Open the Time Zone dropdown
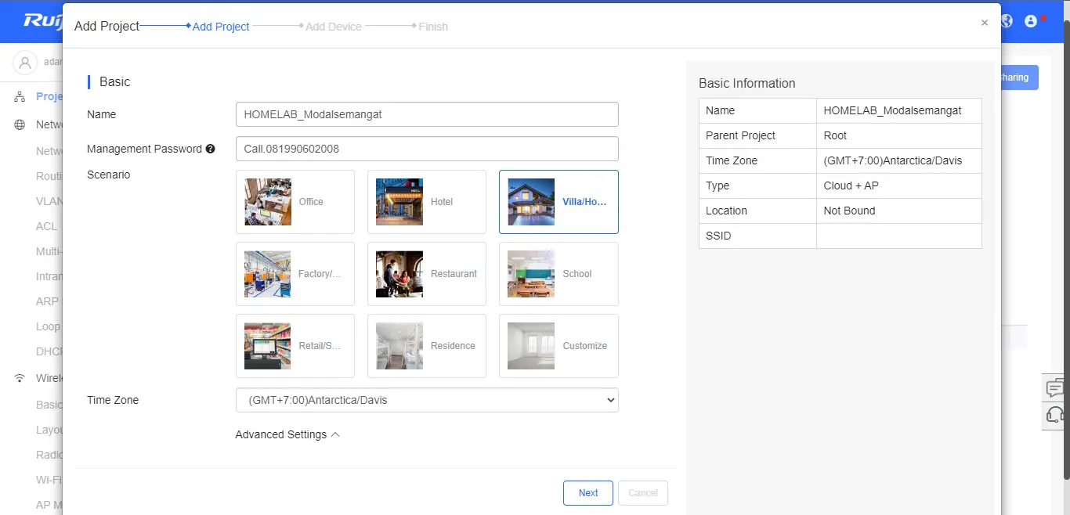Screen dimensions: 1070x515 (427, 400)
